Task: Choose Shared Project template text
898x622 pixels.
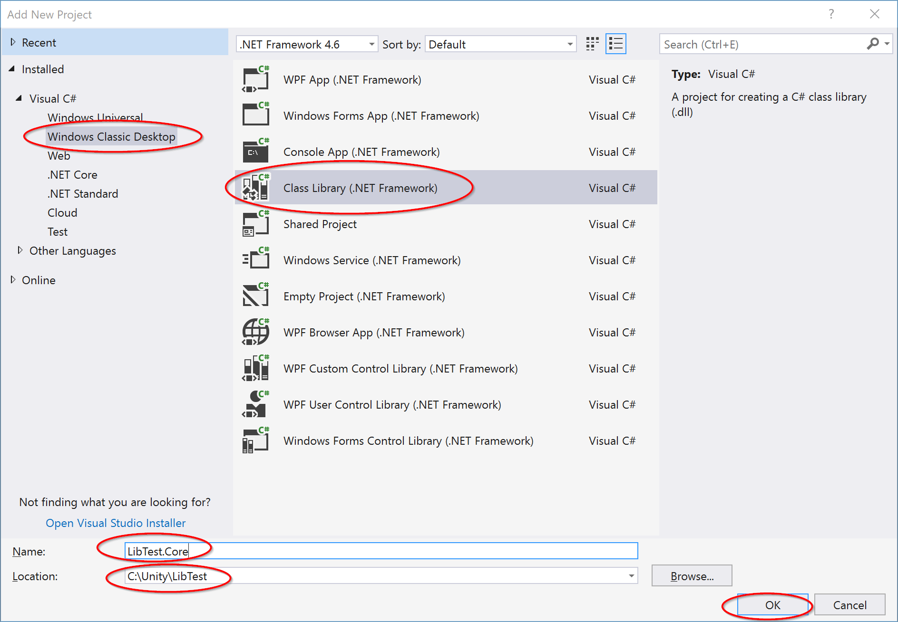Action: click(320, 224)
